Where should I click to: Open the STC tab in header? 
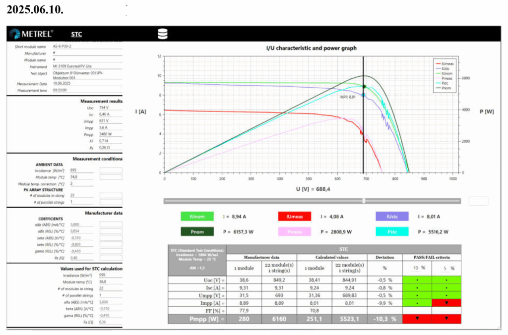[x=76, y=34]
